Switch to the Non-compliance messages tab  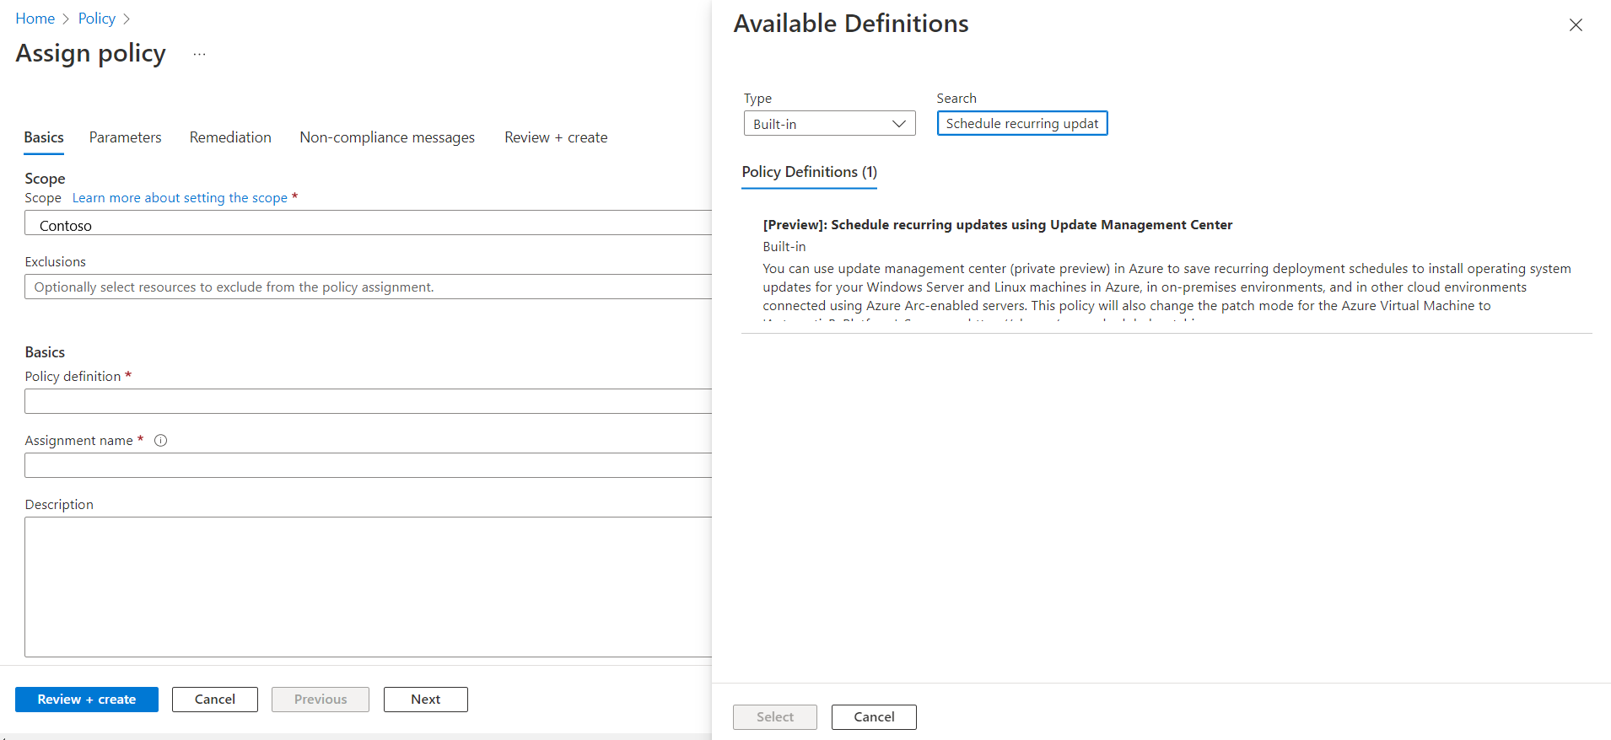pos(387,137)
